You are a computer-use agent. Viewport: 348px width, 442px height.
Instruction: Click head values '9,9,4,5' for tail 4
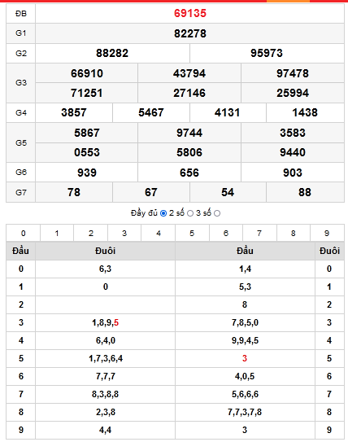(245, 340)
